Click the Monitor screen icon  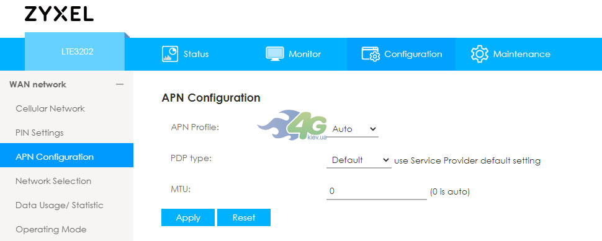[x=274, y=54]
